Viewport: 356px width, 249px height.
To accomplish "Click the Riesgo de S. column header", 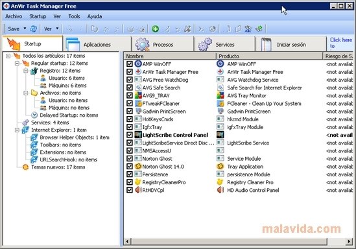I will [338, 56].
